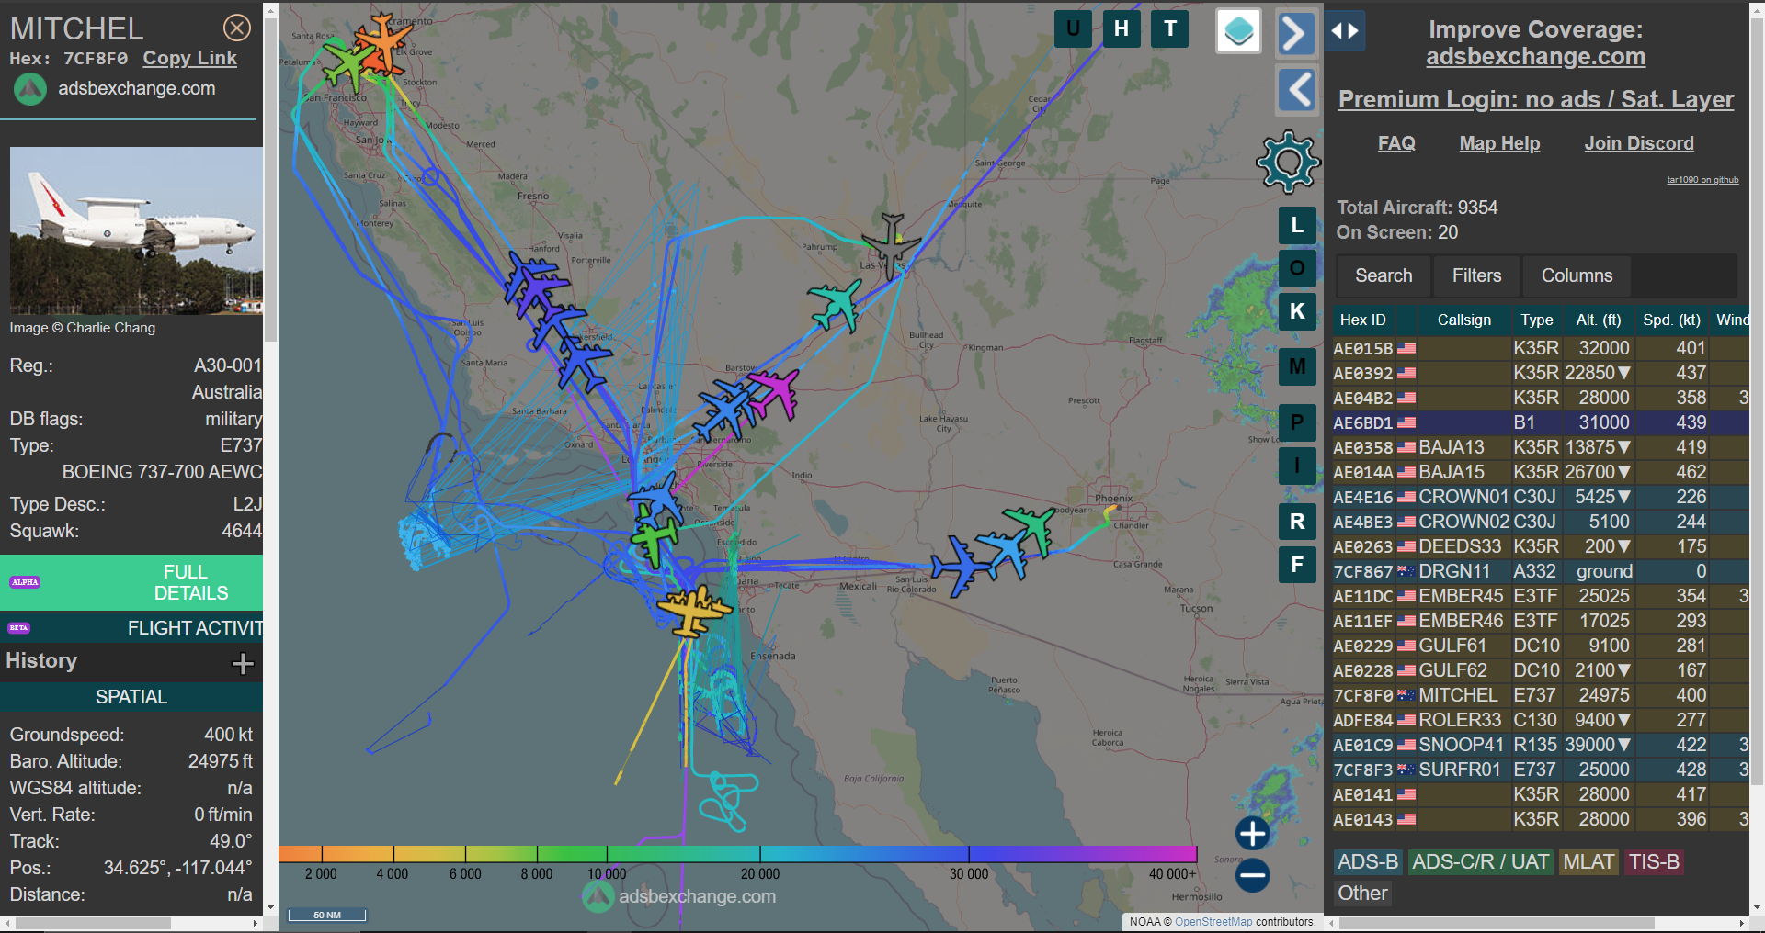Click the TIS-B legend label
Viewport: 1765px width, 933px height.
point(1654,862)
